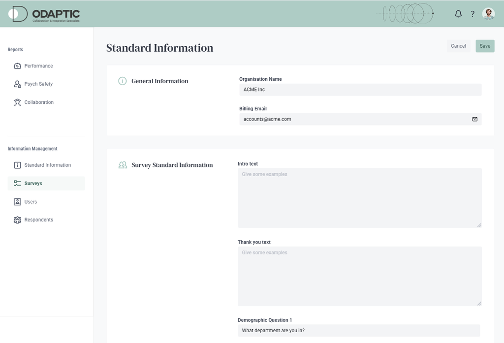Click the General Information heading
Viewport: 504px width, 343px height.
[160, 81]
